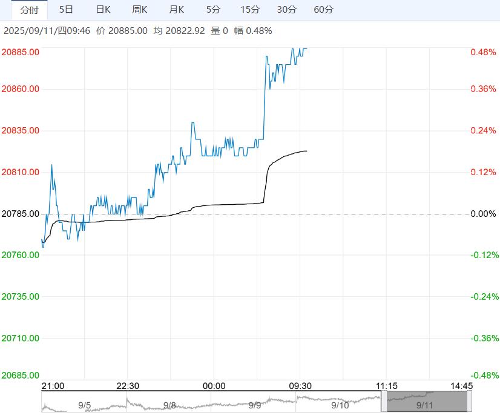Switch to the 5日 five-day tab

(67, 10)
